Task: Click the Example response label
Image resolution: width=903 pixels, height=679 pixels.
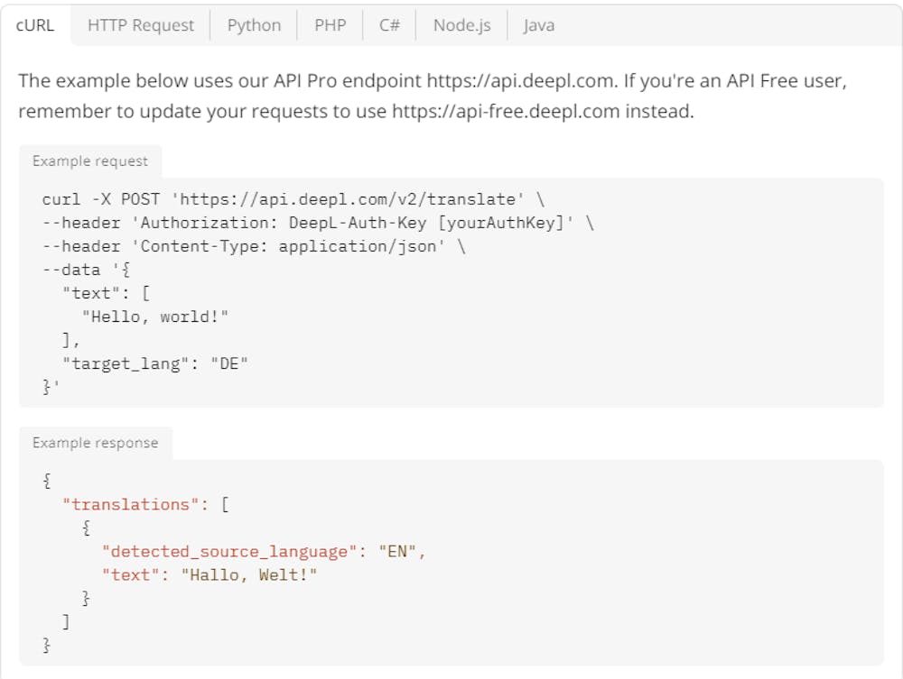Action: tap(95, 444)
